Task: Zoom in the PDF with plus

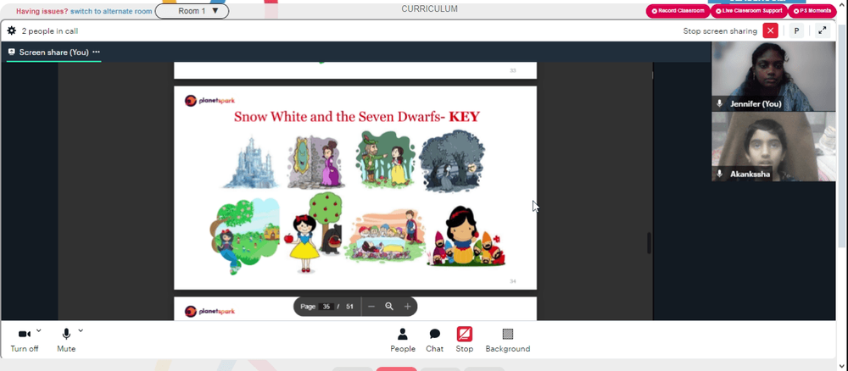Action: [x=407, y=306]
